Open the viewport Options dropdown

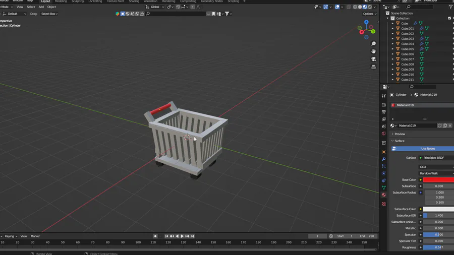coord(370,14)
